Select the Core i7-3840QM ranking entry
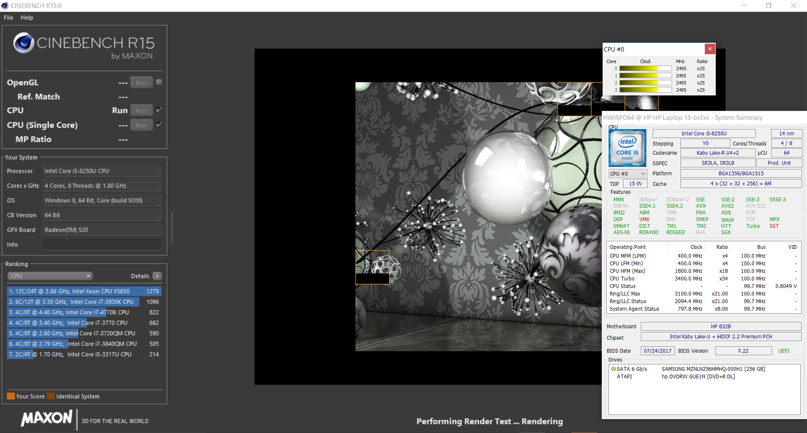The height and width of the screenshot is (433, 807). pyautogui.click(x=84, y=343)
